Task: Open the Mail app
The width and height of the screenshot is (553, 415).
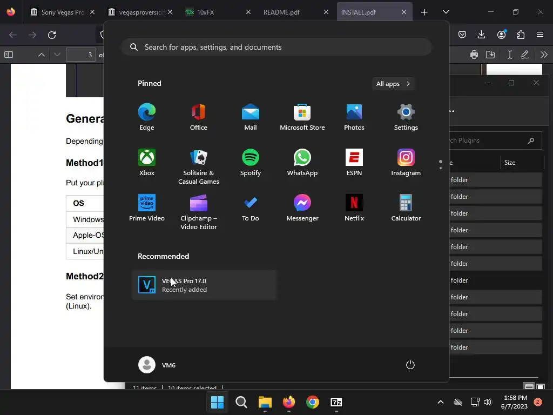Action: (251, 117)
